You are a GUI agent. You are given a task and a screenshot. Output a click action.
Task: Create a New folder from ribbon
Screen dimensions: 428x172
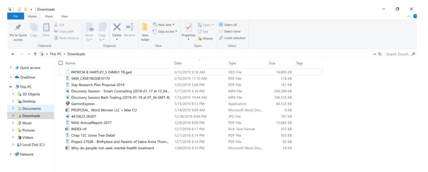145,31
